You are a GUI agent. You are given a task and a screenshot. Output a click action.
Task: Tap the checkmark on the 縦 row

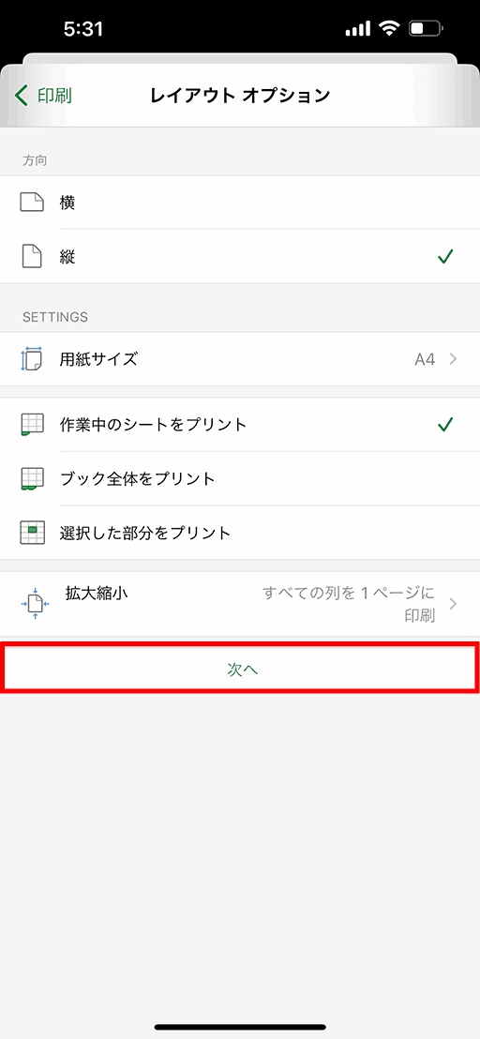point(445,256)
